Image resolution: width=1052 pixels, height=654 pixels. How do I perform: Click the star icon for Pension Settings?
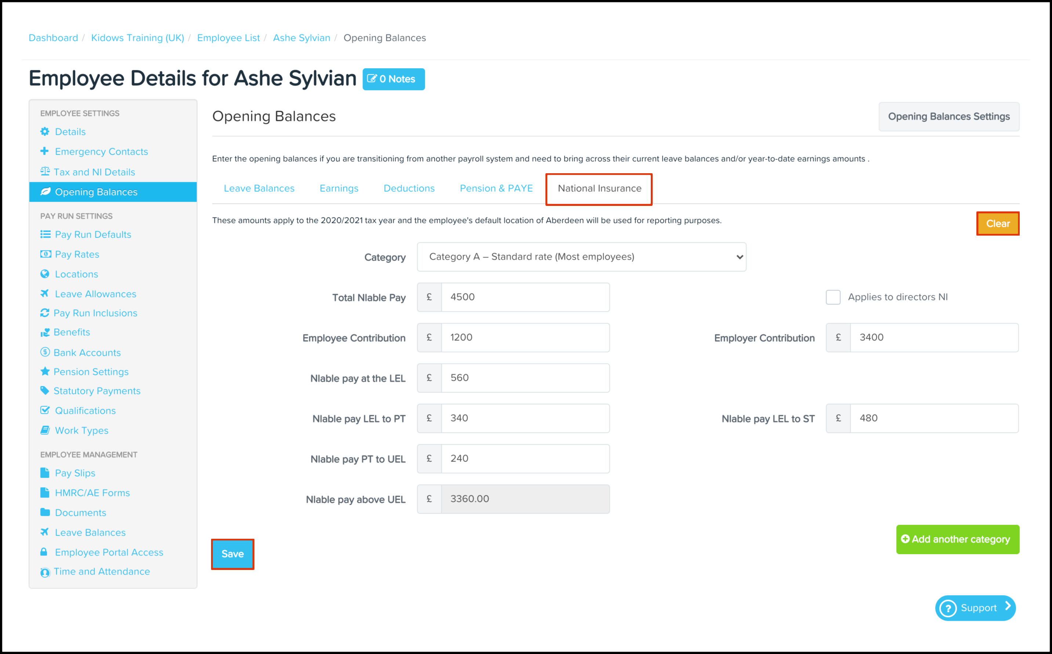click(x=44, y=371)
